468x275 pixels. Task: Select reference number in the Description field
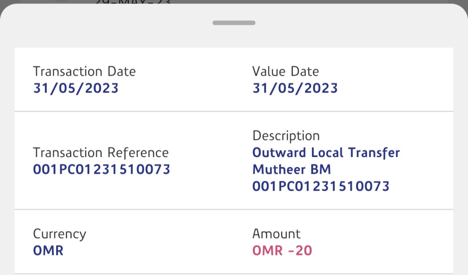pos(321,186)
